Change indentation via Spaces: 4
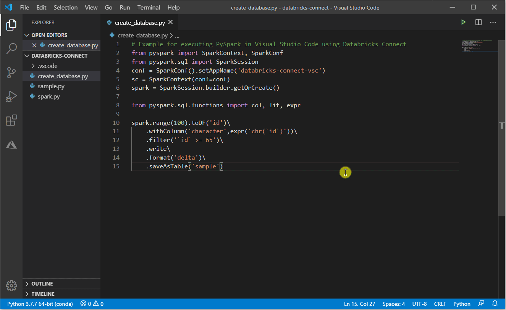Screen dimensions: 506x310 394,304
